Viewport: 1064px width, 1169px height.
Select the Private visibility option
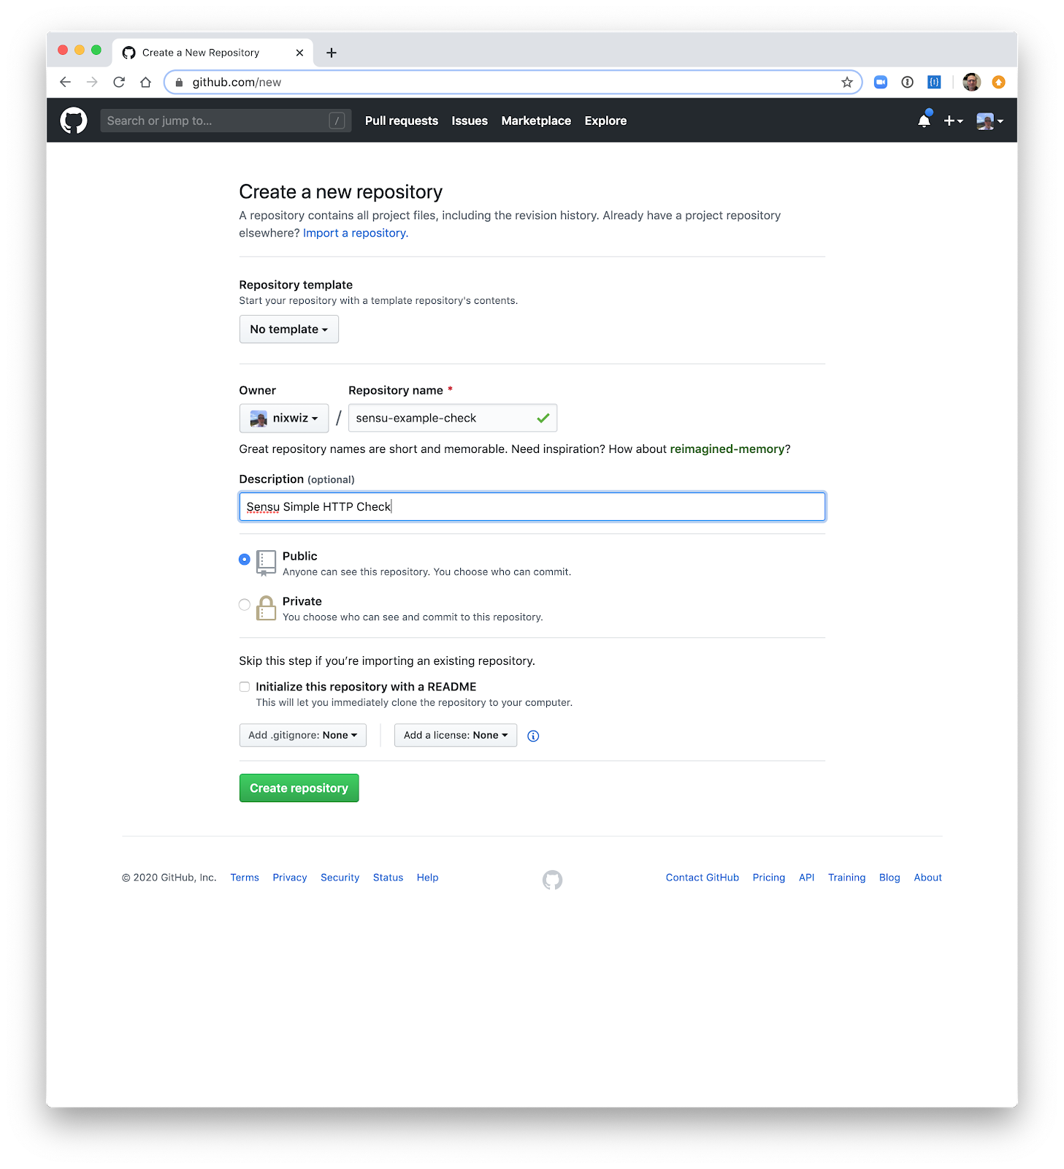245,604
